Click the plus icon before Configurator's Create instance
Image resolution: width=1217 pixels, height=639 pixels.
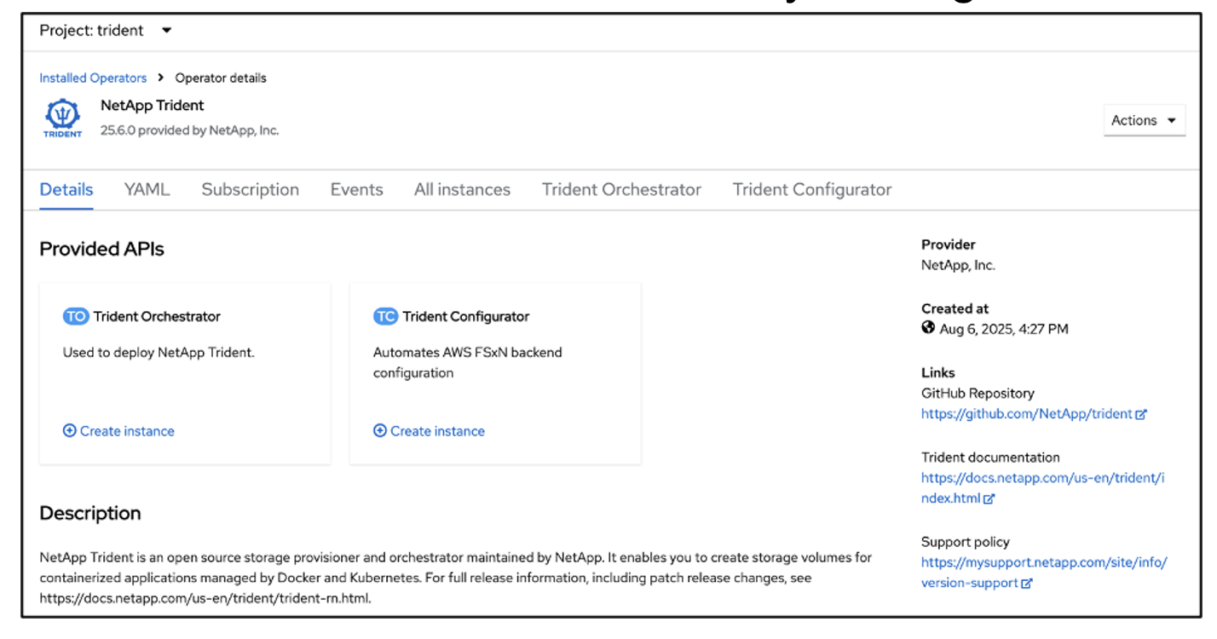pos(379,431)
